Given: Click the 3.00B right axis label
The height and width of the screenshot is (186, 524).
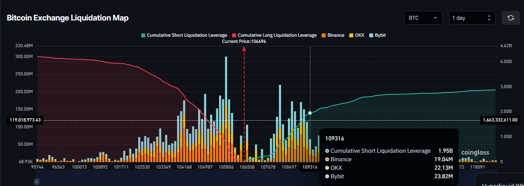Looking at the screenshot, I should pos(506,87).
